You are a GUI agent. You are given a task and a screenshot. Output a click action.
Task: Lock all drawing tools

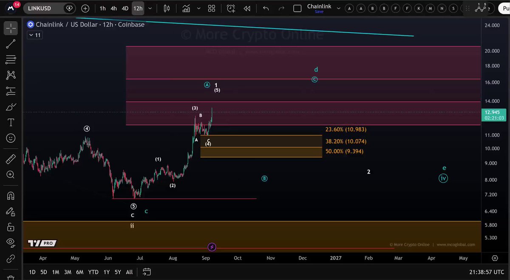pos(11,227)
